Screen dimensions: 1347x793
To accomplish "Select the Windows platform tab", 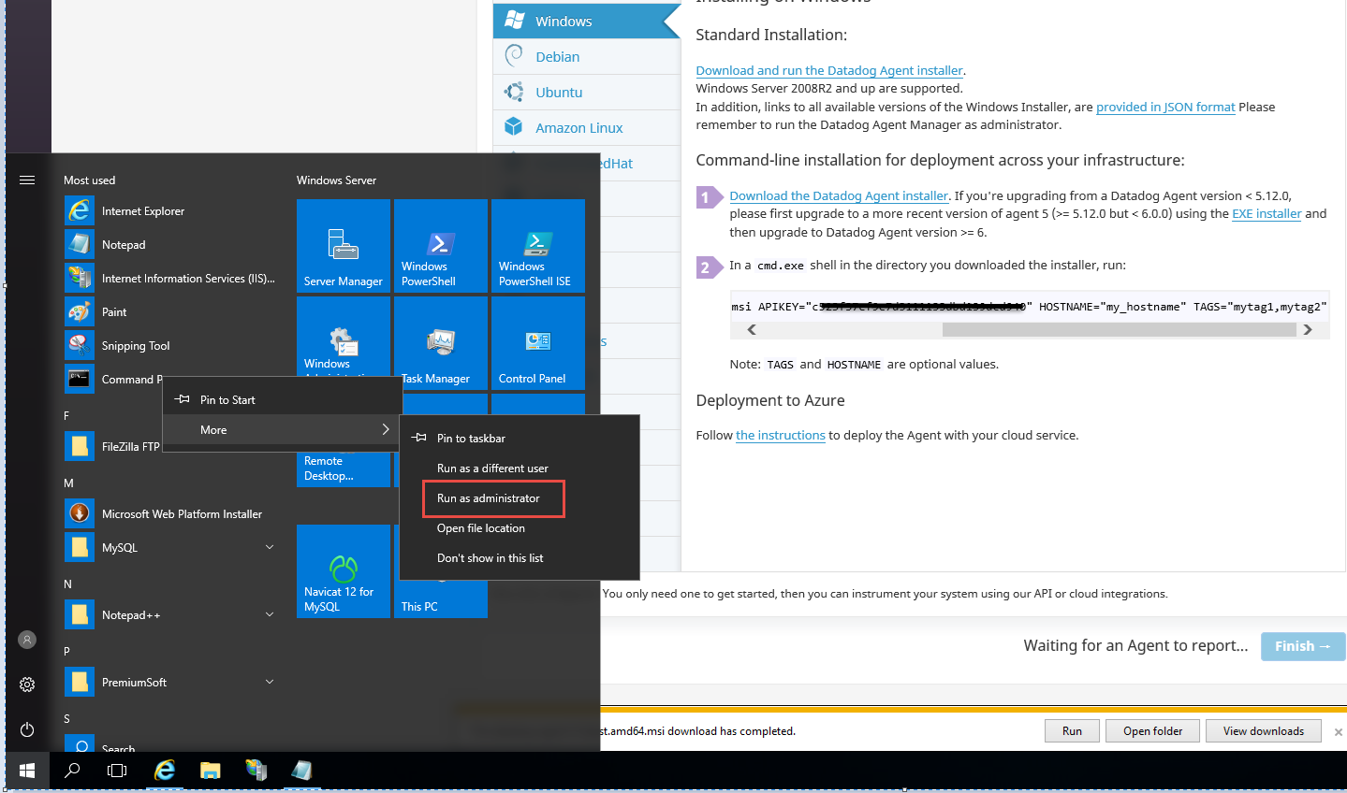I will click(x=587, y=21).
